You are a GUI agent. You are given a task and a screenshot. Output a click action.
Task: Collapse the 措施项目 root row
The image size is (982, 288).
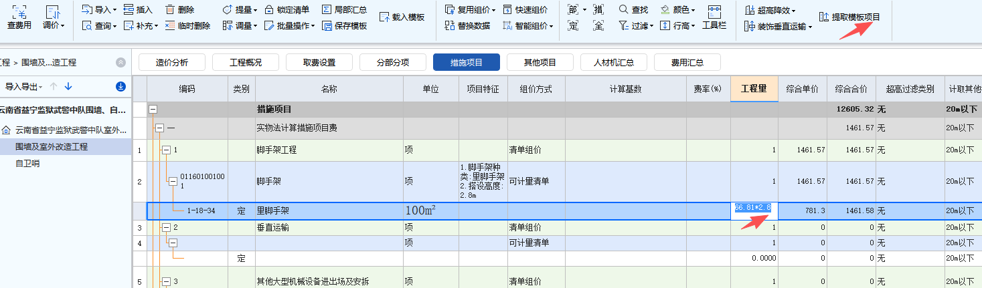tap(153, 109)
